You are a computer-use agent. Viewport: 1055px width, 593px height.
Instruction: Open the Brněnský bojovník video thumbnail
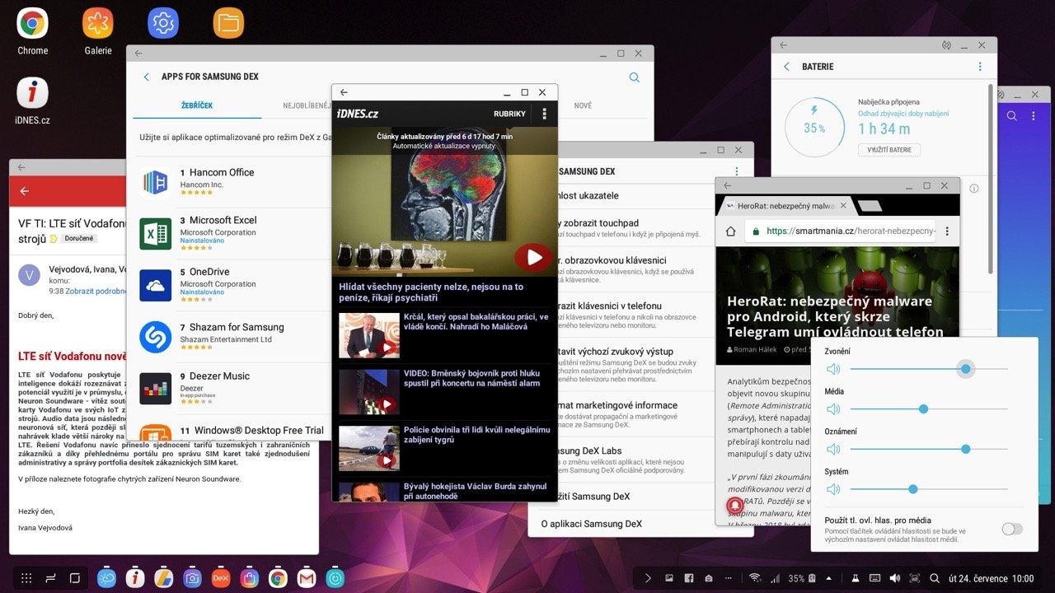click(x=368, y=391)
